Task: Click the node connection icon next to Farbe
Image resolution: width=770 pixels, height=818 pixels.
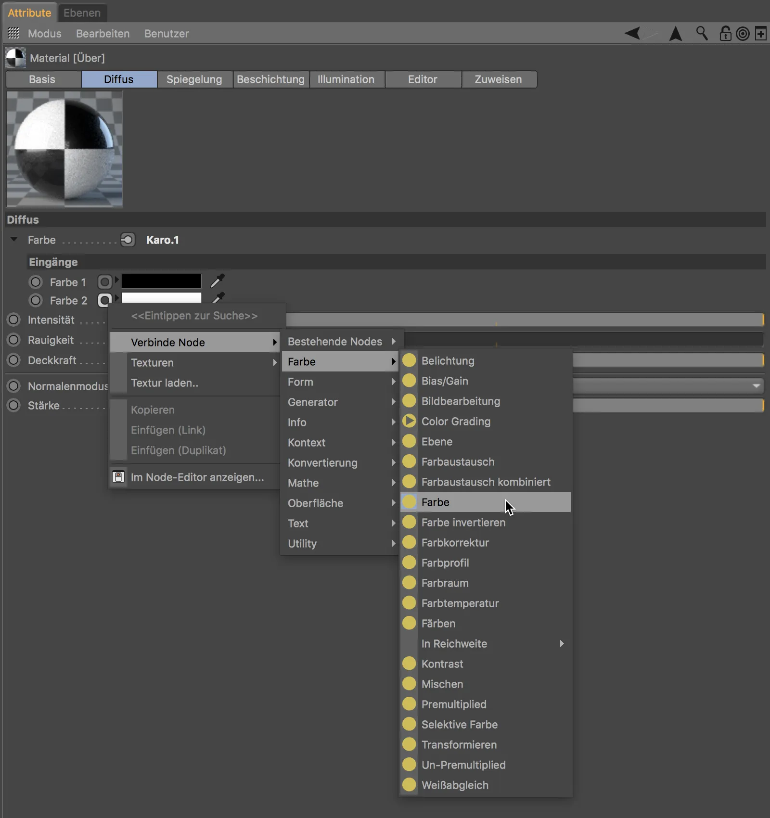Action: tap(128, 240)
